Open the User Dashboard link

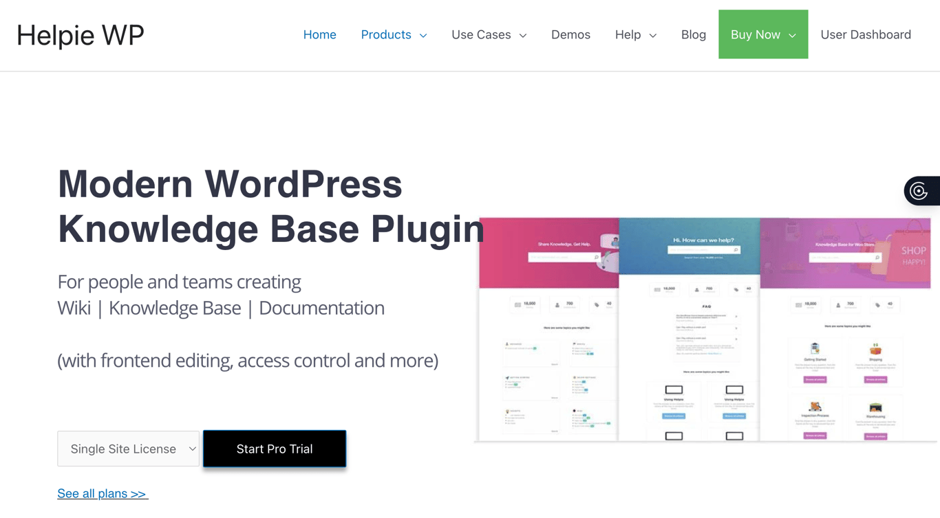coord(866,34)
